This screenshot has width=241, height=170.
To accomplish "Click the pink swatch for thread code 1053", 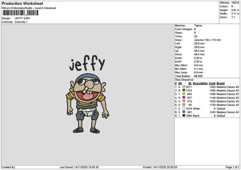I will click(184, 87).
